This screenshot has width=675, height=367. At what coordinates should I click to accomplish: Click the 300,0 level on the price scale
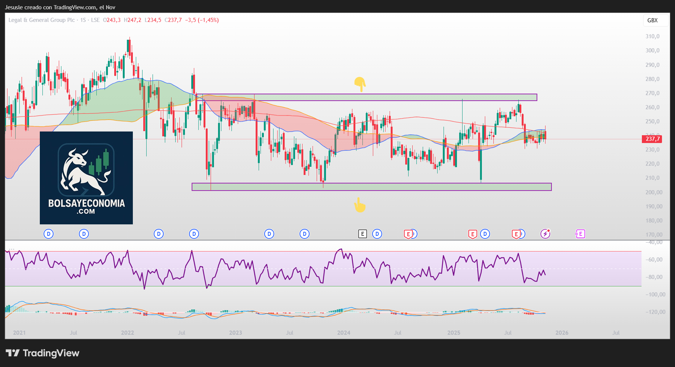(652, 51)
